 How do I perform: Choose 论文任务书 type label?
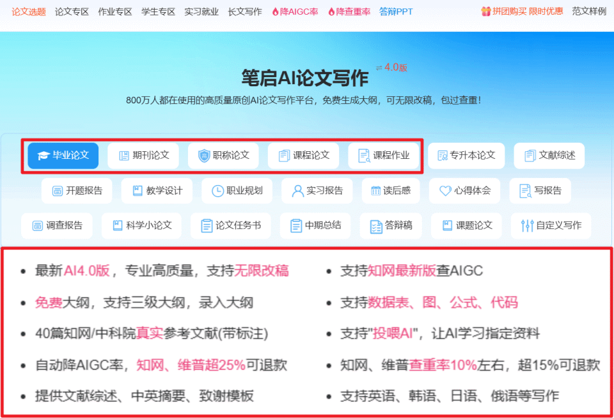tap(238, 225)
